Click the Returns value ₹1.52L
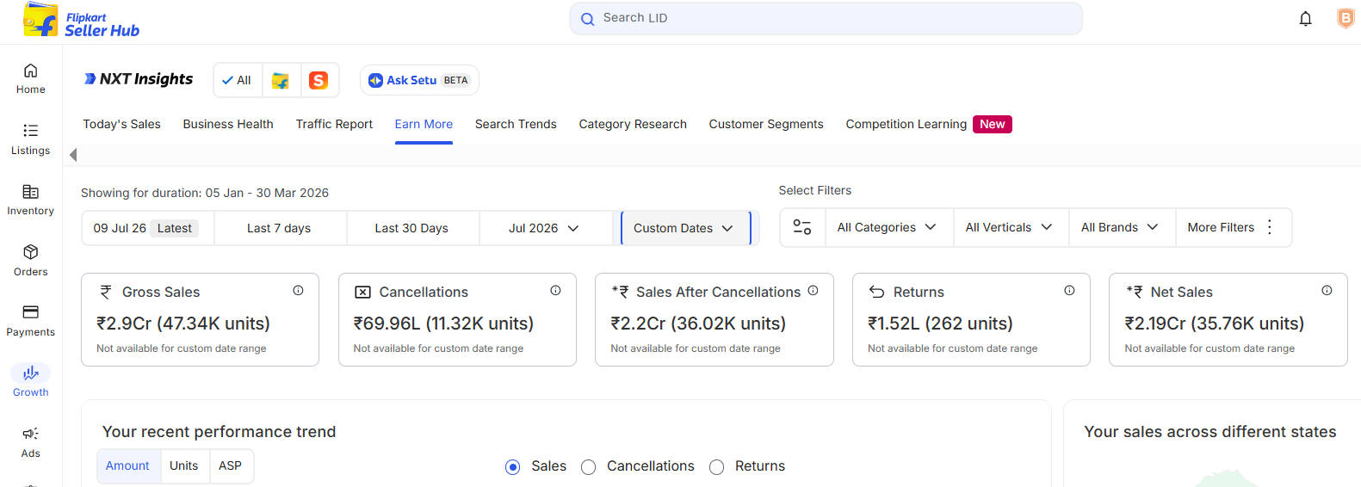The width and height of the screenshot is (1361, 487). [x=940, y=324]
